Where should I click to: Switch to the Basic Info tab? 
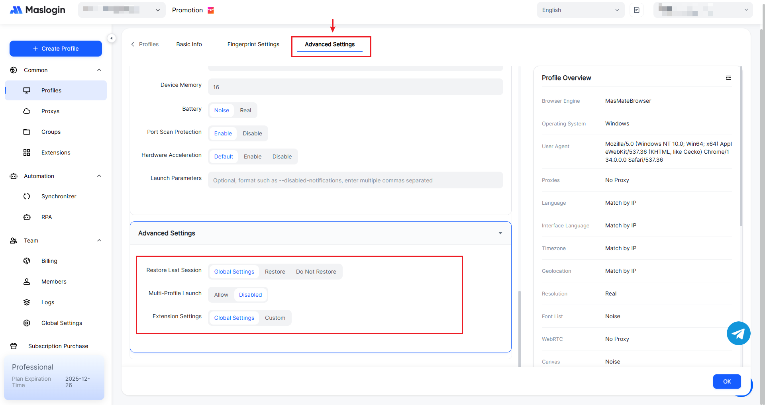(x=189, y=44)
